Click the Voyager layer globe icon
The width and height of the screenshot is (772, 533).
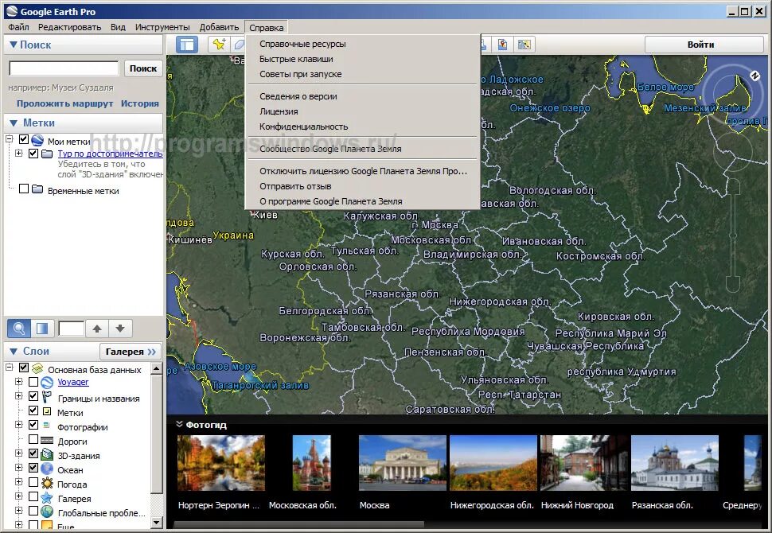pyautogui.click(x=47, y=383)
